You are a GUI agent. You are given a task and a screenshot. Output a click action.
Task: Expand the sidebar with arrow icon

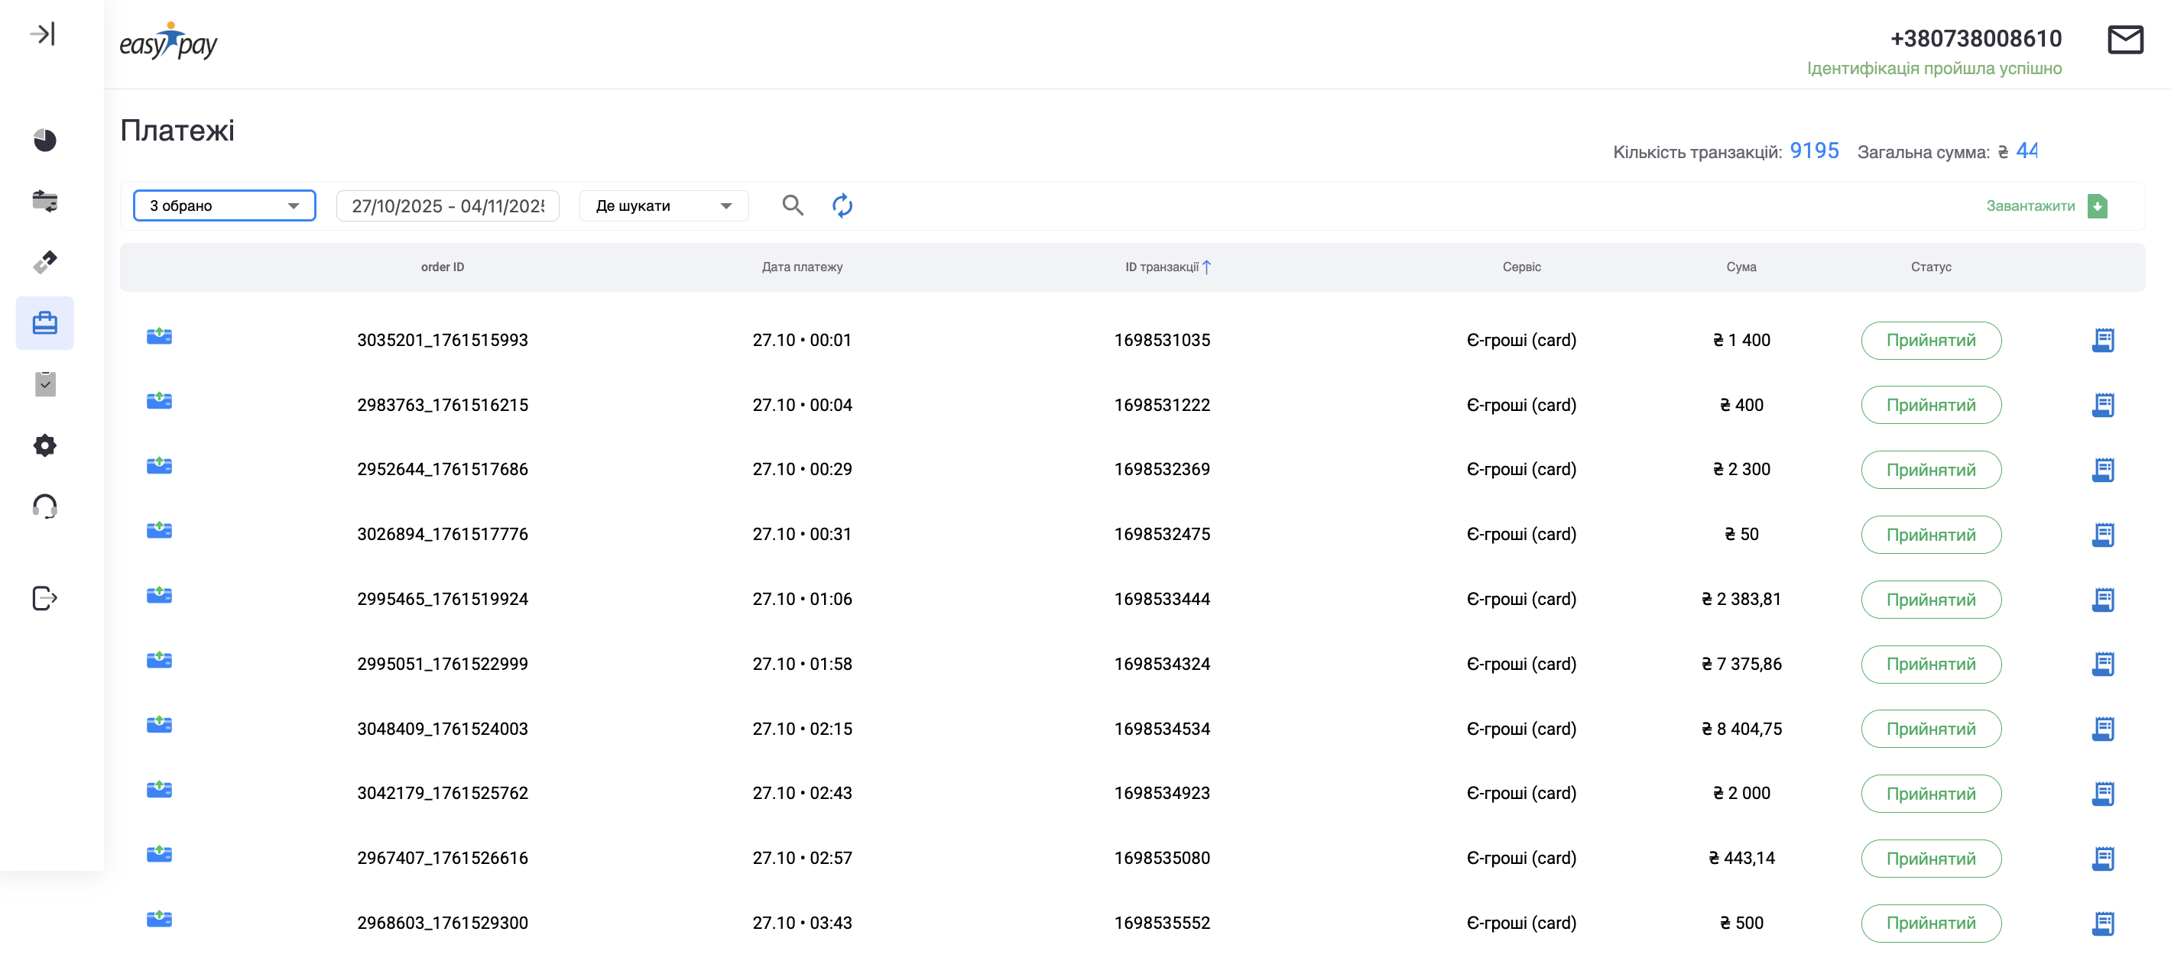pyautogui.click(x=42, y=34)
